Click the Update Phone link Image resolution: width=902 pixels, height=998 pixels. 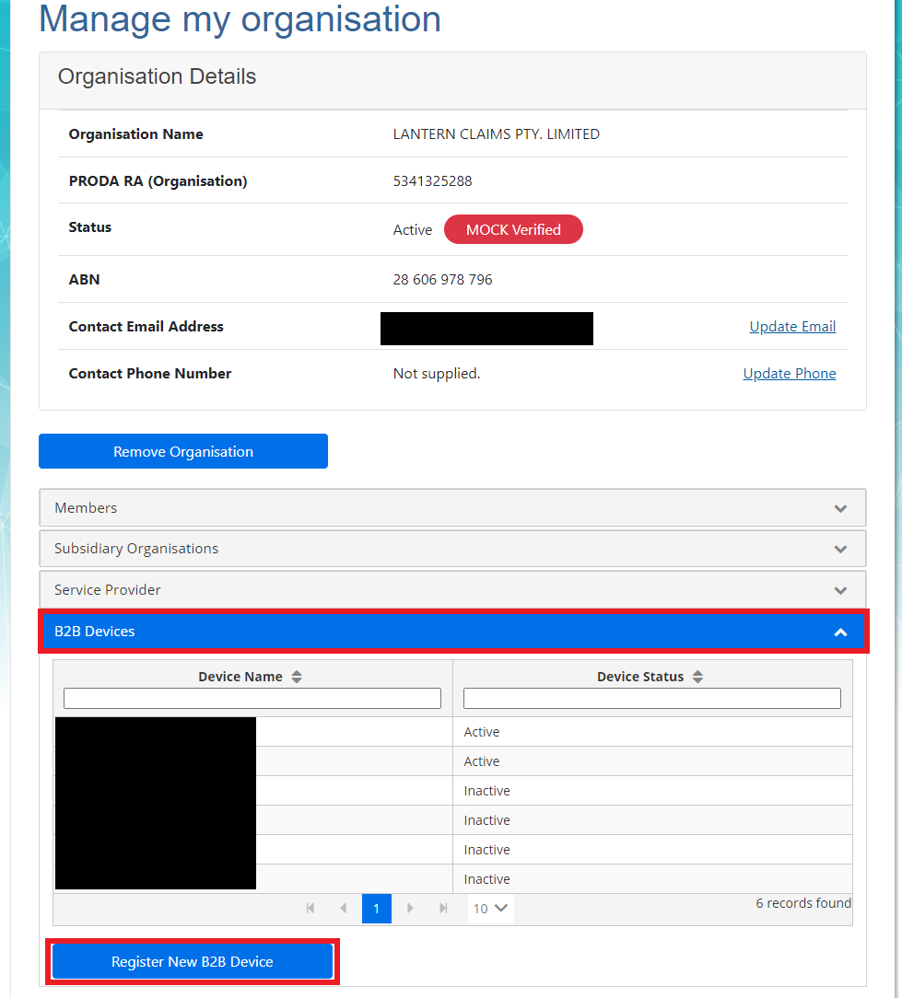(x=789, y=373)
